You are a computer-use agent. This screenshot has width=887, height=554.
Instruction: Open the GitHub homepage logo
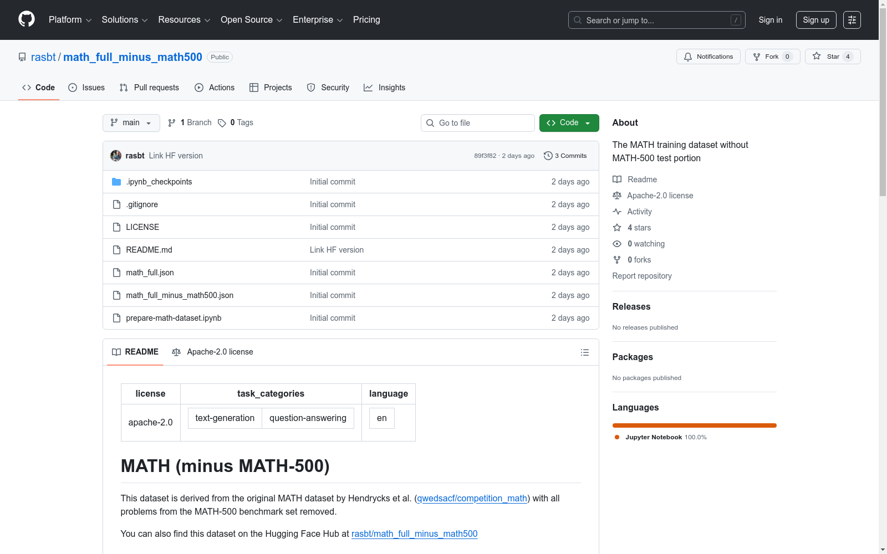point(27,19)
